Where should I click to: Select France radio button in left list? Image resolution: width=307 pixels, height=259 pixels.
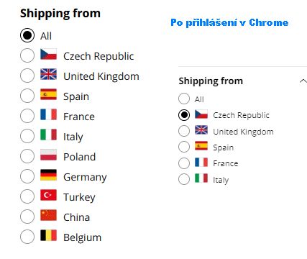click(27, 116)
